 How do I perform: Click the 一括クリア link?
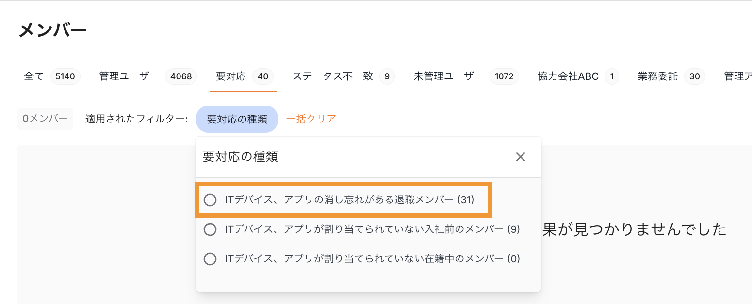(x=311, y=119)
